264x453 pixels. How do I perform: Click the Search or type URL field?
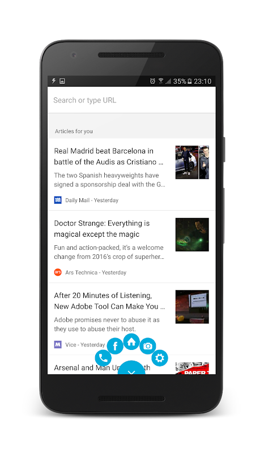point(131,100)
